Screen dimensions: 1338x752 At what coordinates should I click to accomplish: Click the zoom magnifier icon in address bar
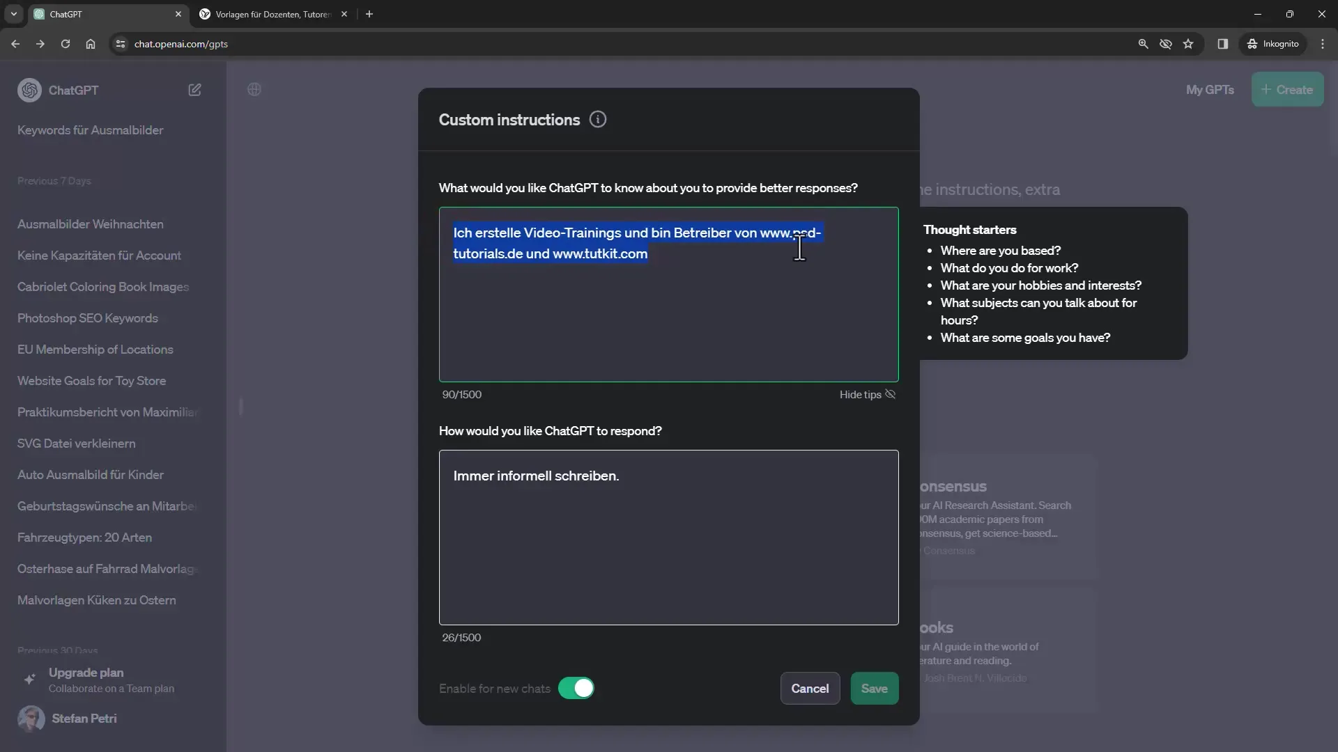(x=1143, y=44)
